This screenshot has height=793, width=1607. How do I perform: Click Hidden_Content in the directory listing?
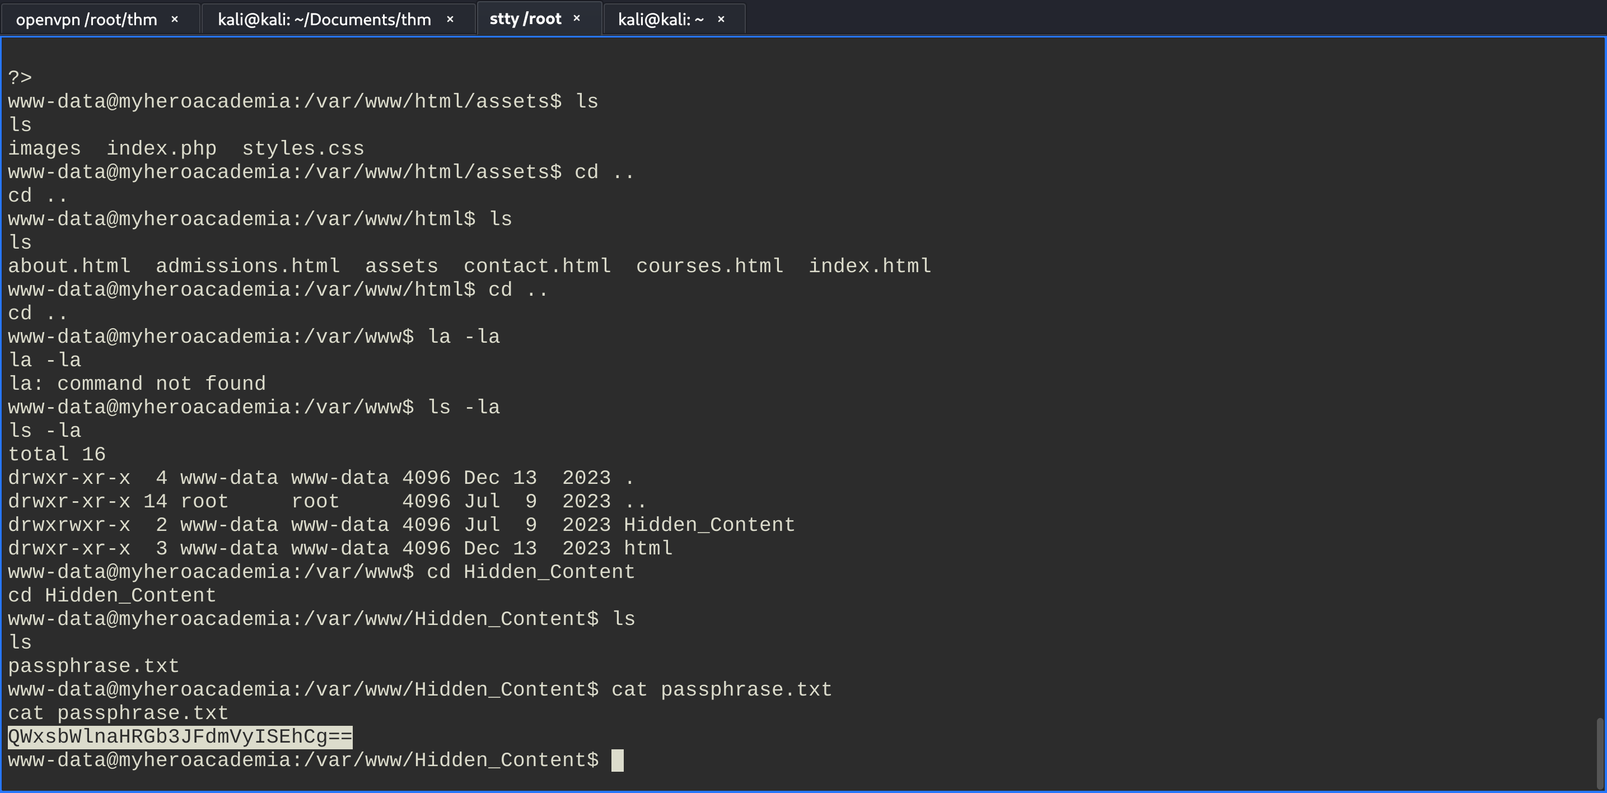click(x=709, y=525)
